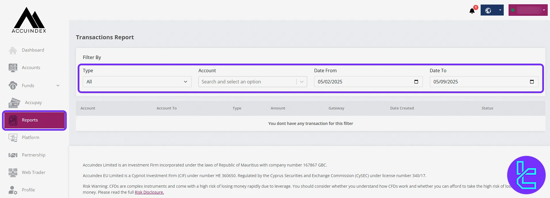
Task: Click the Date To input field
Action: (x=484, y=82)
